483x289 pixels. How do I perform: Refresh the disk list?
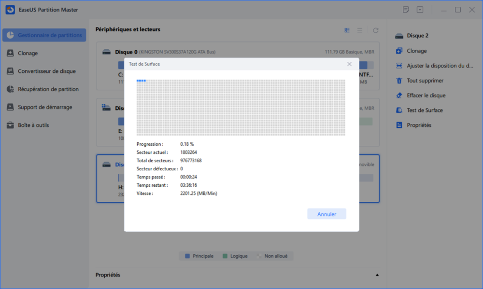375,30
